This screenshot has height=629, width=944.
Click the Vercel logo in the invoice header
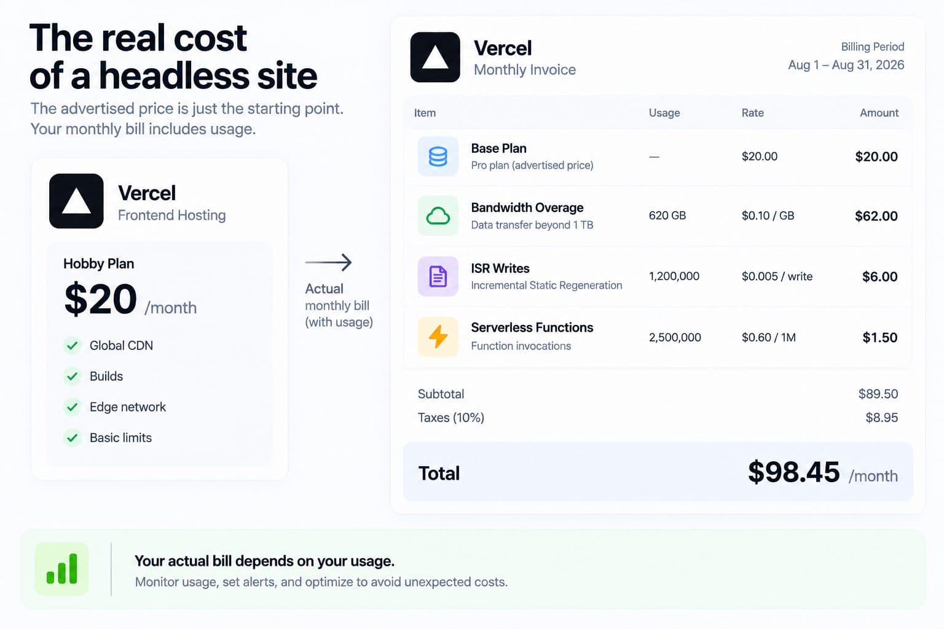click(435, 57)
